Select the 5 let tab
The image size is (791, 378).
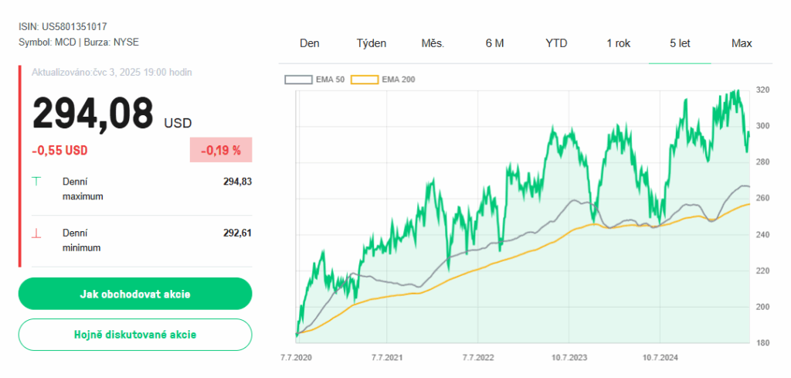click(680, 43)
